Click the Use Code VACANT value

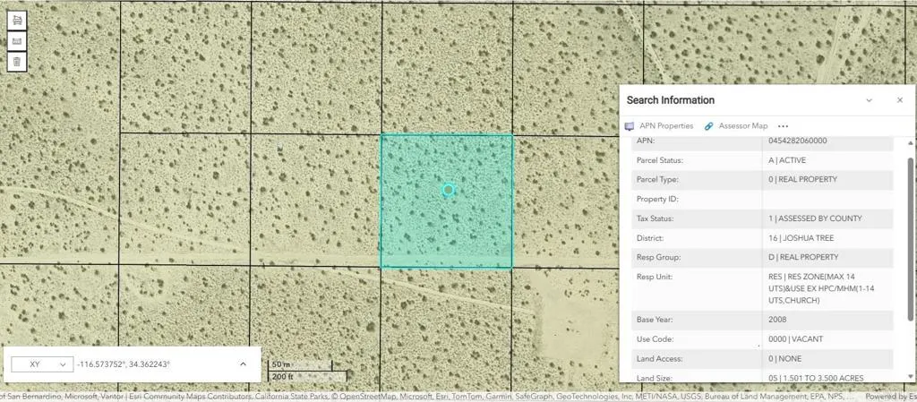click(x=795, y=339)
